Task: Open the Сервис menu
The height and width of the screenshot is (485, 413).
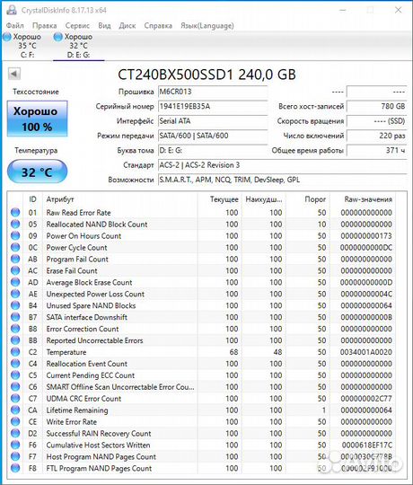Action: pyautogui.click(x=77, y=26)
